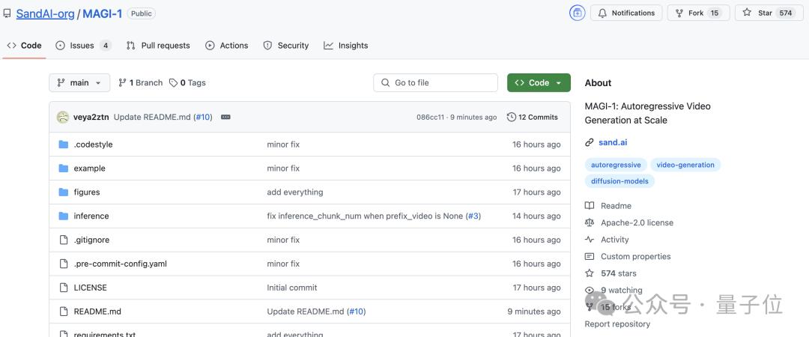Open the commit message ellipsis icon
The image size is (809, 337).
tap(225, 117)
